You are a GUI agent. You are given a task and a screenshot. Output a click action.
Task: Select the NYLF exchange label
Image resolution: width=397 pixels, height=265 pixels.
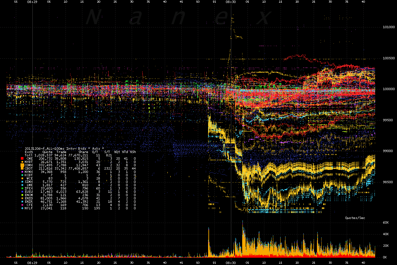click(29, 208)
